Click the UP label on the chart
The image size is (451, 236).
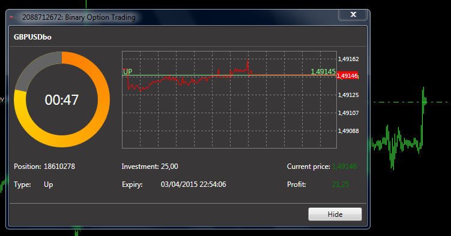127,71
